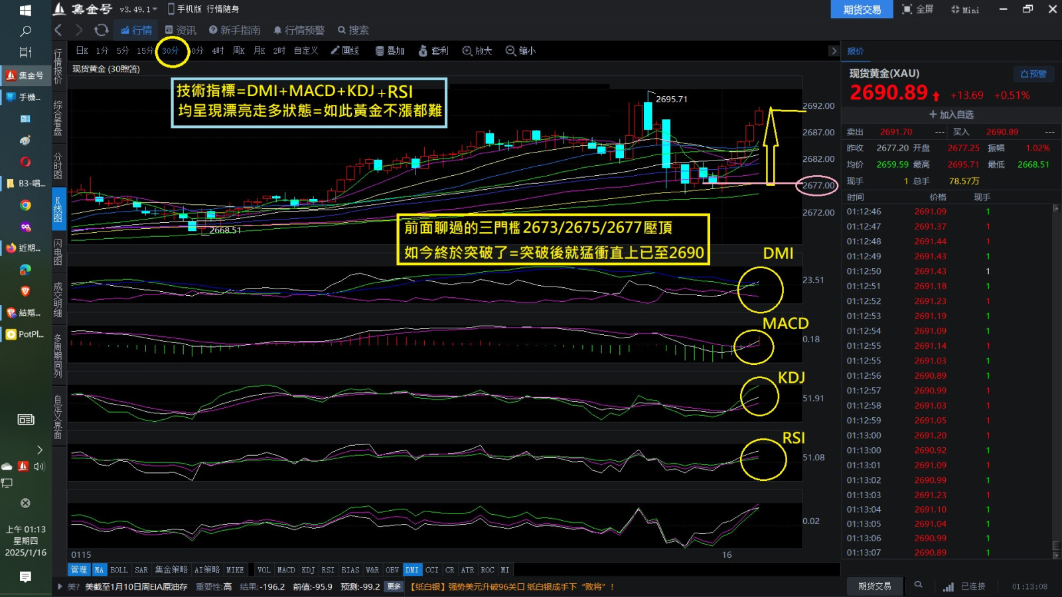The width and height of the screenshot is (1062, 597).
Task: Toggle the MA overlay indicator
Action: coord(99,570)
